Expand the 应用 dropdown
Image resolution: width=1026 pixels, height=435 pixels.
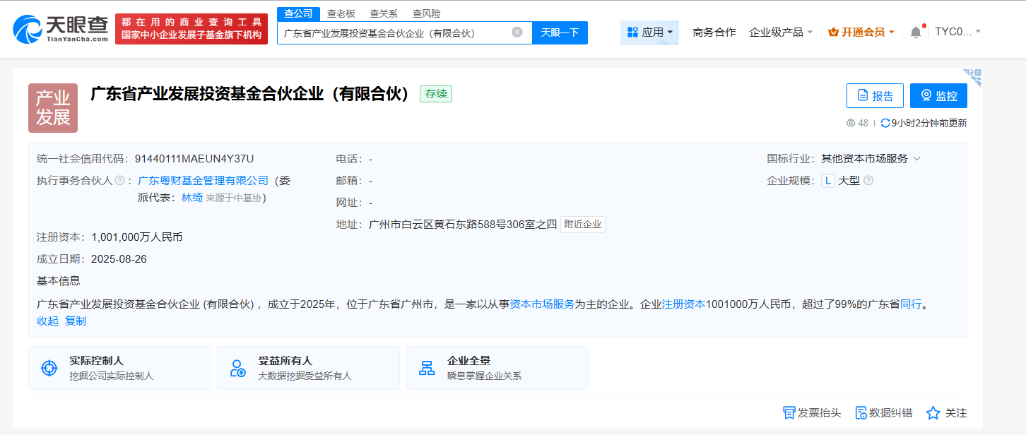click(x=649, y=32)
